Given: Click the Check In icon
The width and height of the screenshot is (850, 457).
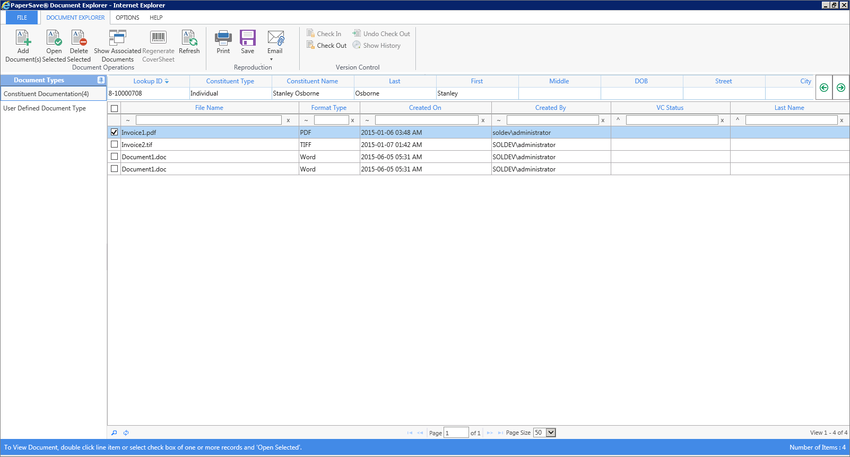Looking at the screenshot, I should [311, 33].
